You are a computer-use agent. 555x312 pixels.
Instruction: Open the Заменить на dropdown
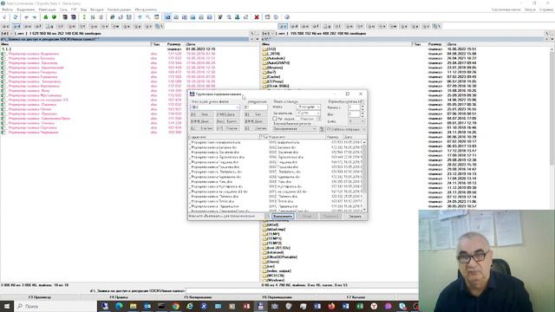coord(318,114)
